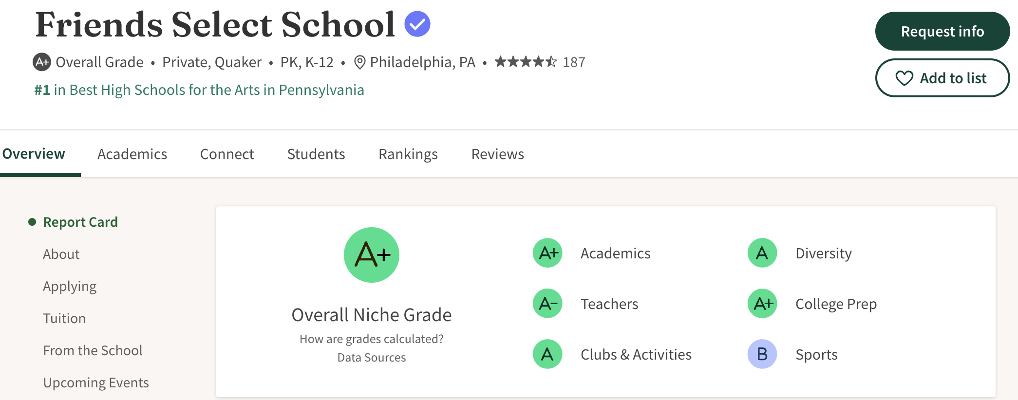
Task: Click the A+ badge for College Prep
Action: click(x=761, y=303)
